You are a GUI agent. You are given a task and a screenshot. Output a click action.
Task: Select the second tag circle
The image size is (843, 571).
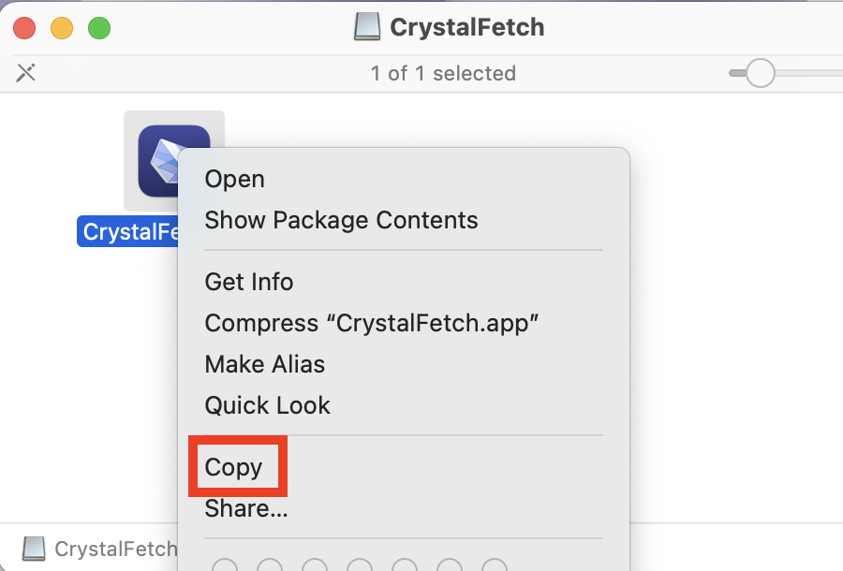click(270, 565)
